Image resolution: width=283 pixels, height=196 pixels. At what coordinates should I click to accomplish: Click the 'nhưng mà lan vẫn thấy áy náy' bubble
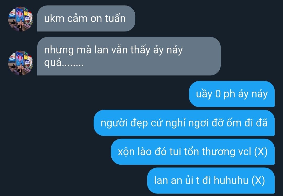[x=129, y=56]
